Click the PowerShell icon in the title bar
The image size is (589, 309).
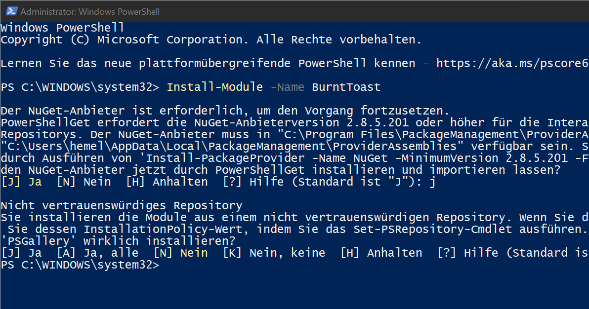10,10
